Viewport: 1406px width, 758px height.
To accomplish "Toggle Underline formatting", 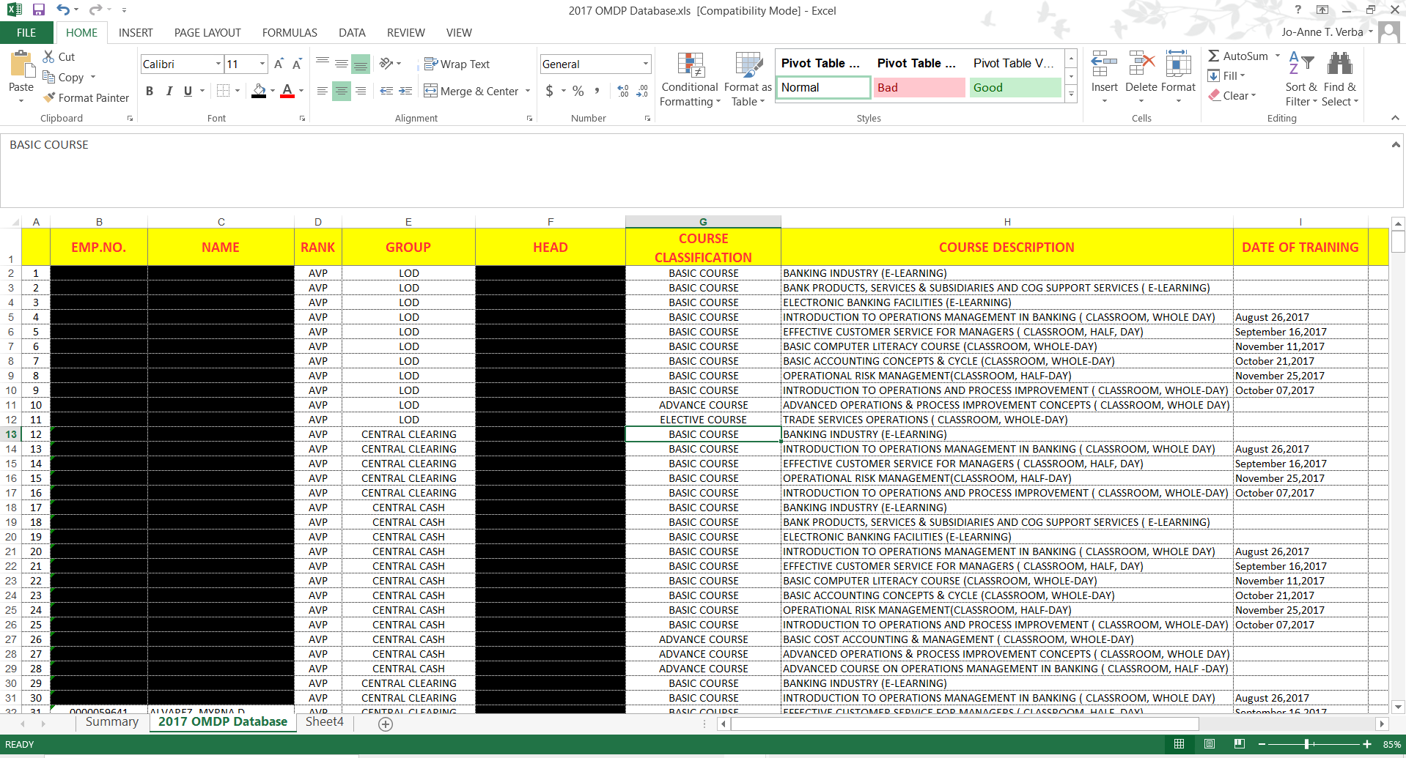I will click(188, 91).
